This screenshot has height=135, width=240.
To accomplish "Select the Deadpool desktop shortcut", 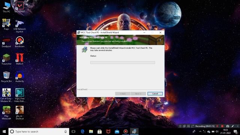I will pos(6,42).
